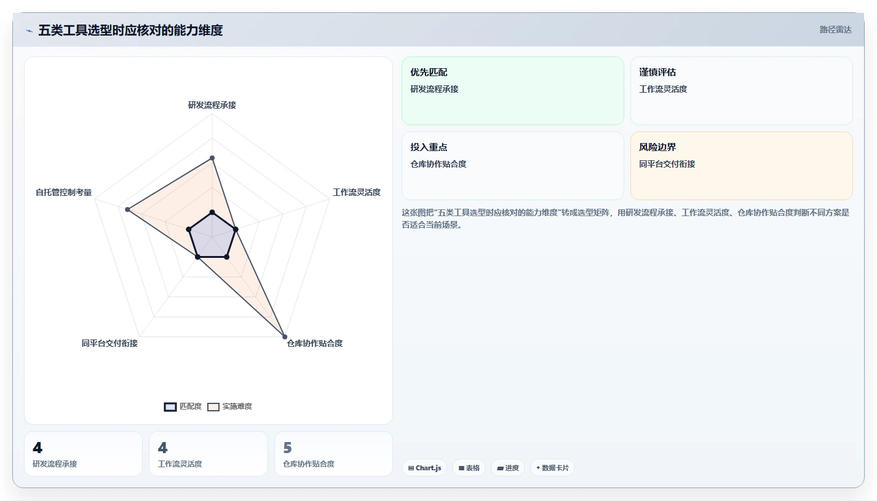Click the 匹配度 data point on 自托管控制考量 axis
This screenshot has height=501, width=877.
pyautogui.click(x=189, y=230)
